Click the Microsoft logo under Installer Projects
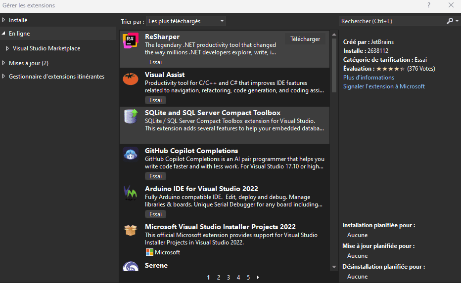 click(x=150, y=252)
